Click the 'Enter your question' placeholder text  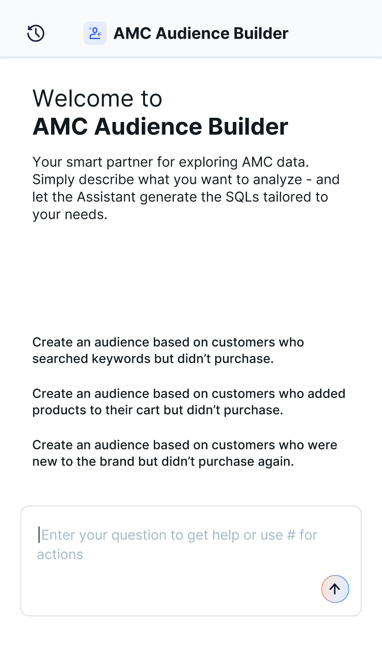pos(139,535)
